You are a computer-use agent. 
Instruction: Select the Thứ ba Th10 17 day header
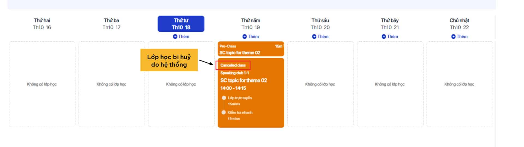[111, 24]
